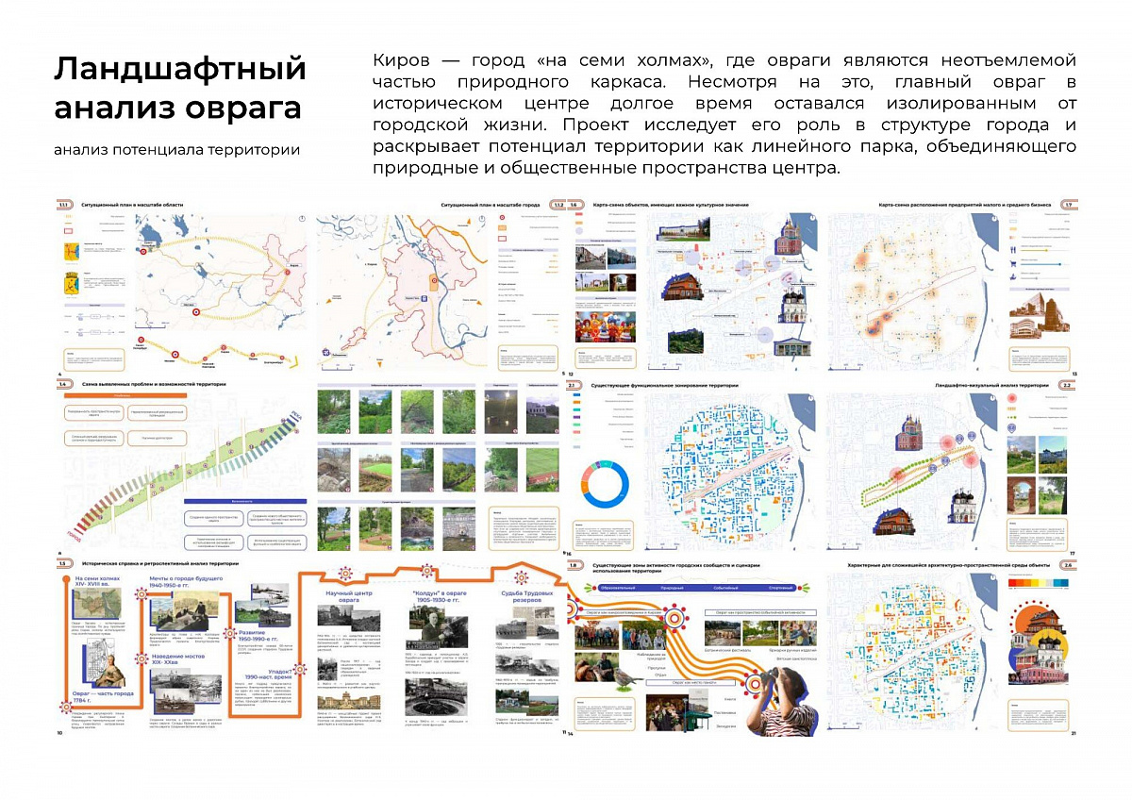Click timeline heading 'Упадок? 1990-наст. время'
The width and height of the screenshot is (1132, 800).
click(x=269, y=675)
